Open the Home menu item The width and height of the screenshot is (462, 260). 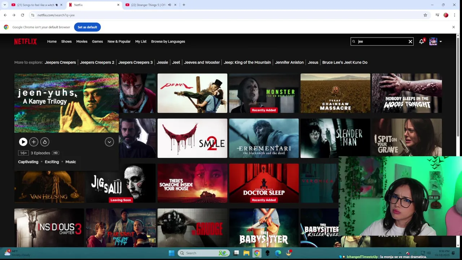(x=52, y=42)
